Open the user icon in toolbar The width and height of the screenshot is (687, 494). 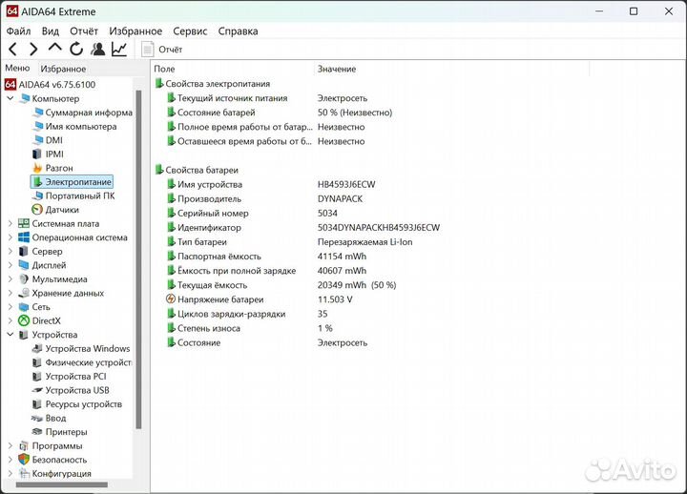[x=98, y=49]
